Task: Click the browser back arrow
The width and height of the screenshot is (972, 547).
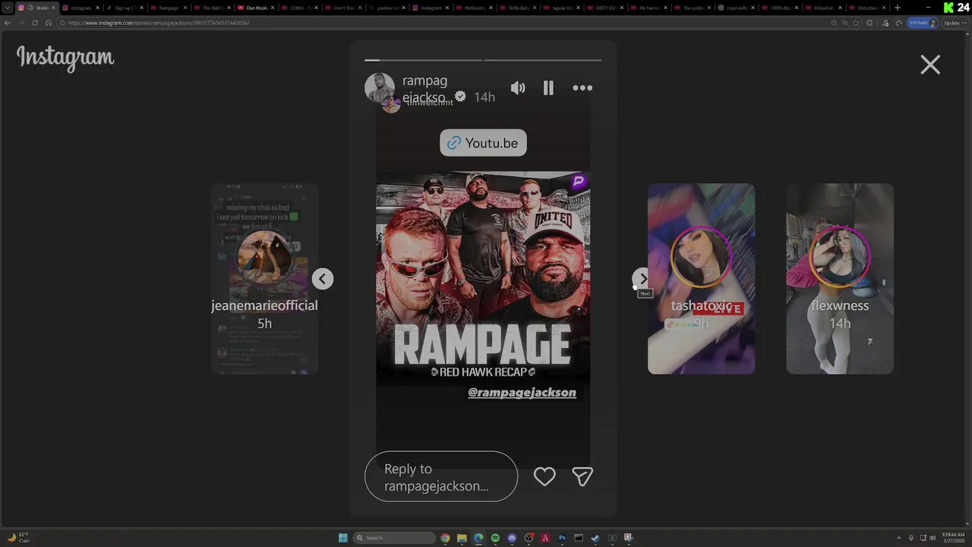Action: tap(8, 23)
